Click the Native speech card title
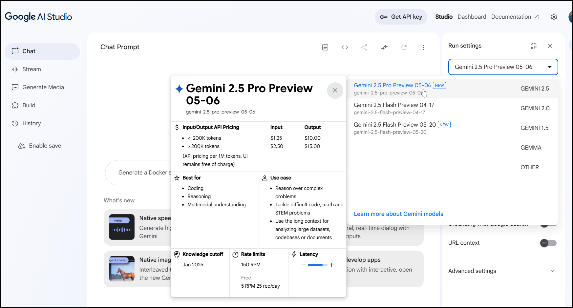Screen dimensions: 573x308 coord(155,218)
